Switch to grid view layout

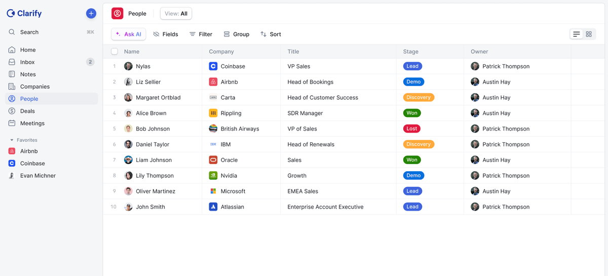(x=589, y=34)
